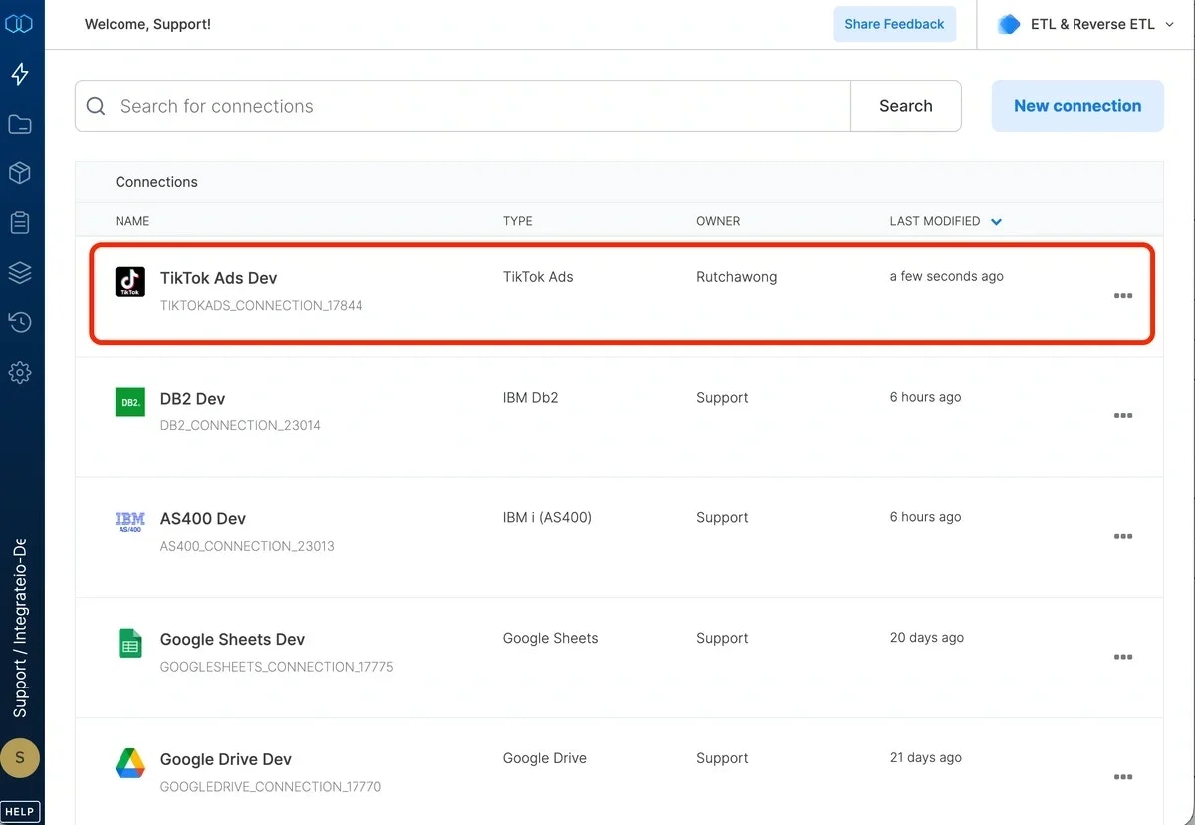Click the magnifier icon in search box
Screen dimensions: 1195x825
click(x=96, y=106)
